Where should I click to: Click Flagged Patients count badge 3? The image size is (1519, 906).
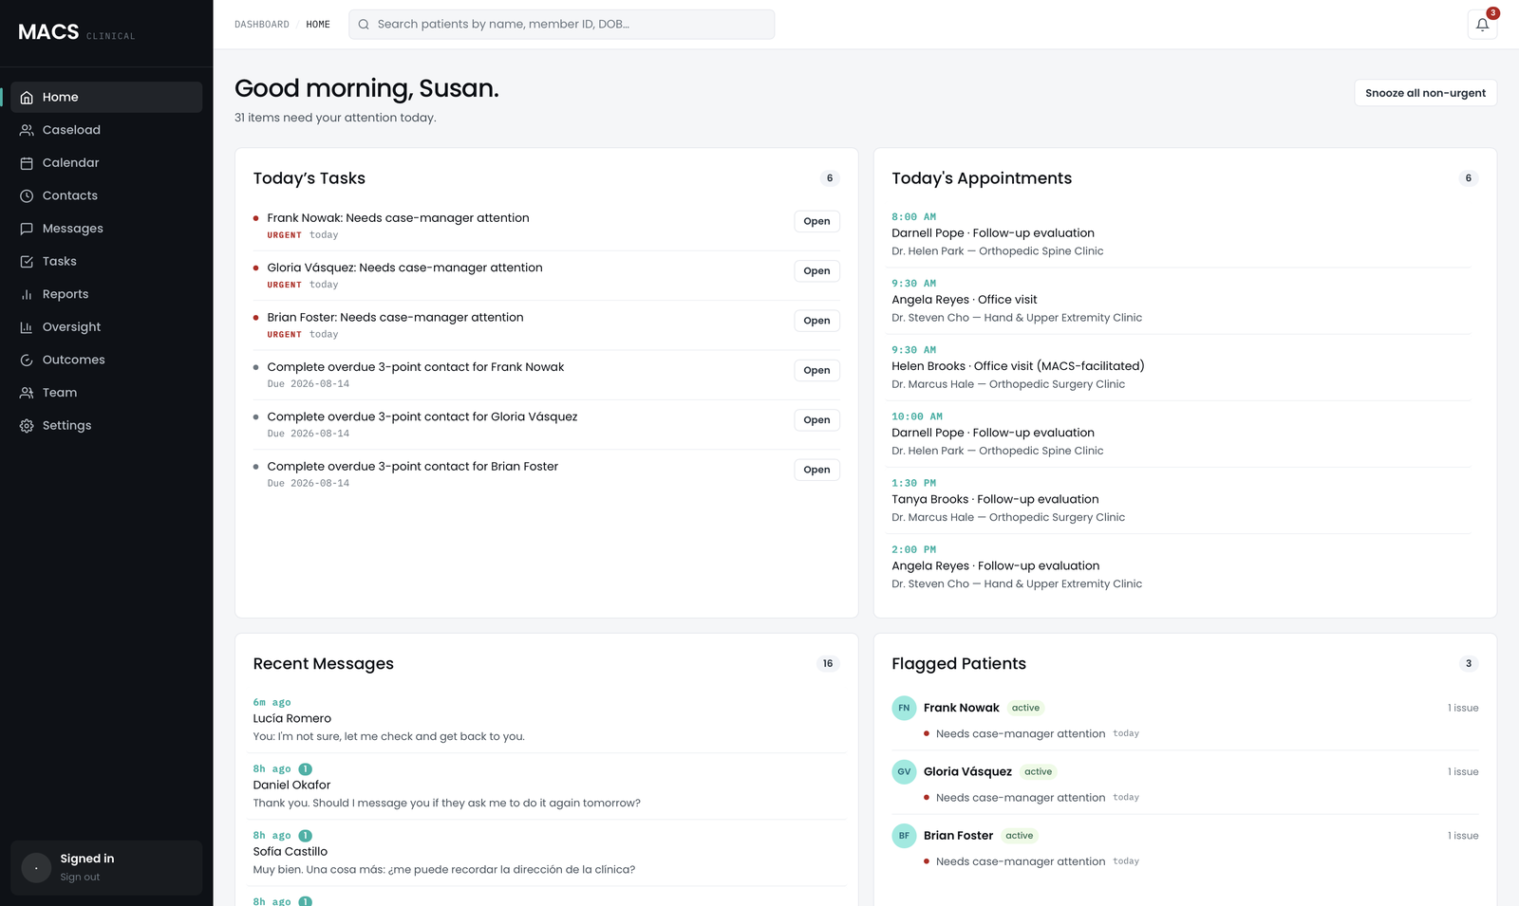click(1469, 664)
